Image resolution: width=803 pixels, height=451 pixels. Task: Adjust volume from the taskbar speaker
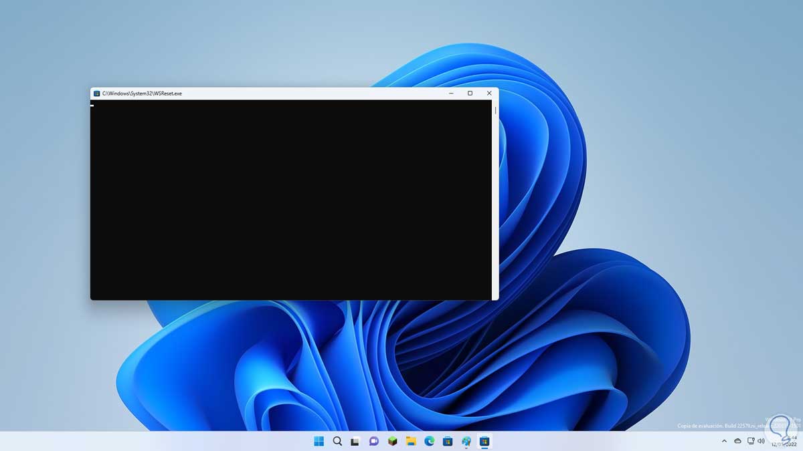point(761,442)
